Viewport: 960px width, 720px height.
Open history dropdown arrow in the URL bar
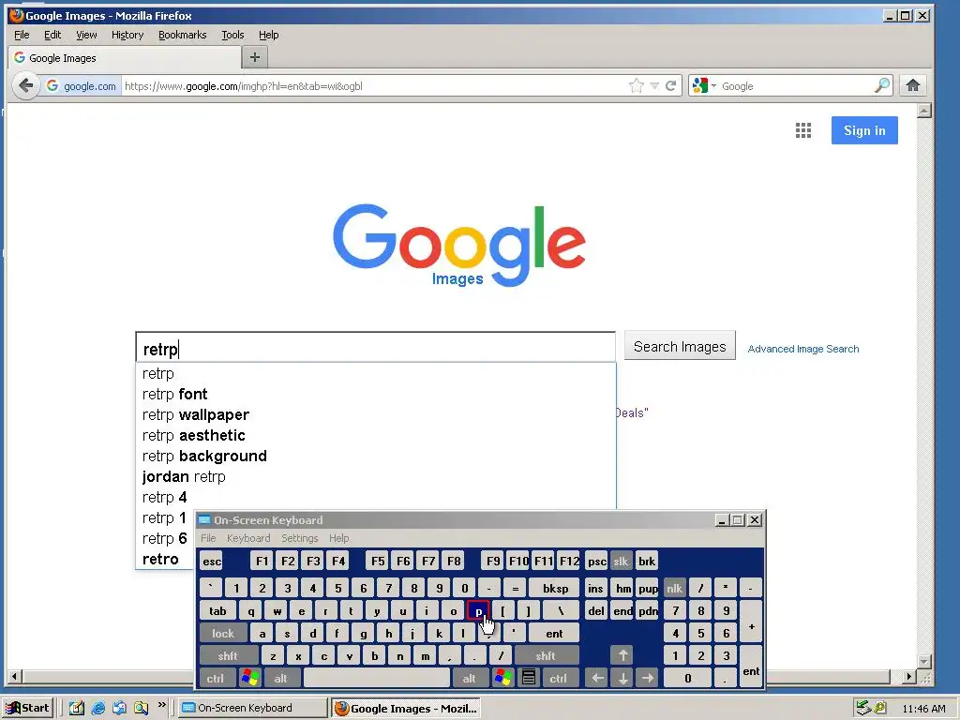coord(654,85)
